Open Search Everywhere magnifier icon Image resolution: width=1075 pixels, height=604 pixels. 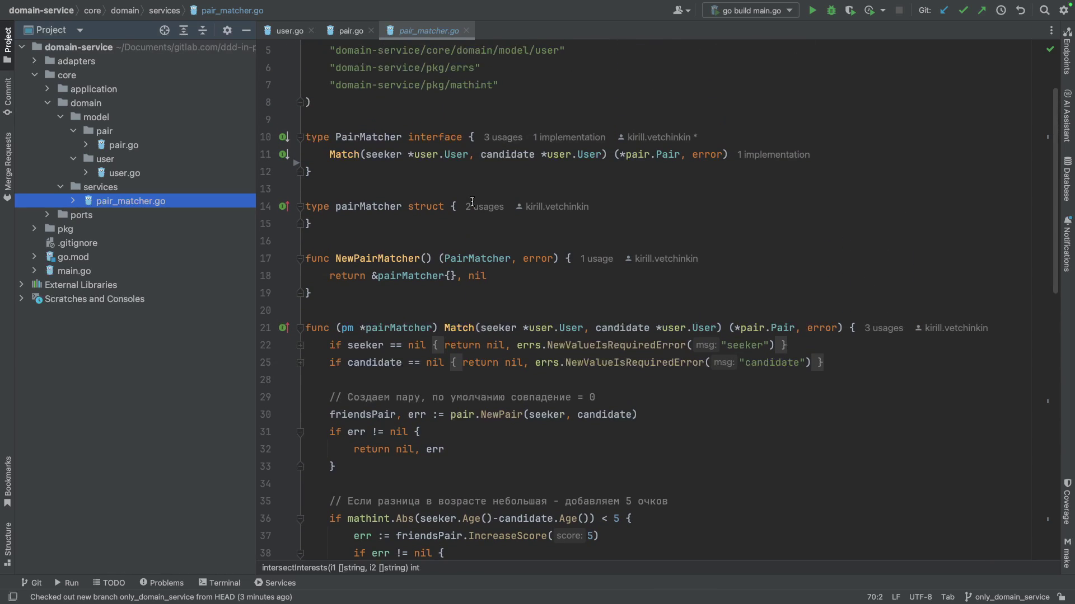pos(1044,11)
